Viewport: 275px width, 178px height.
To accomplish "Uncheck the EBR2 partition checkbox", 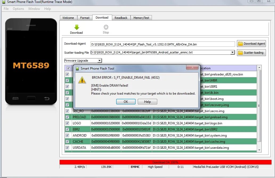I will [x=67, y=129].
